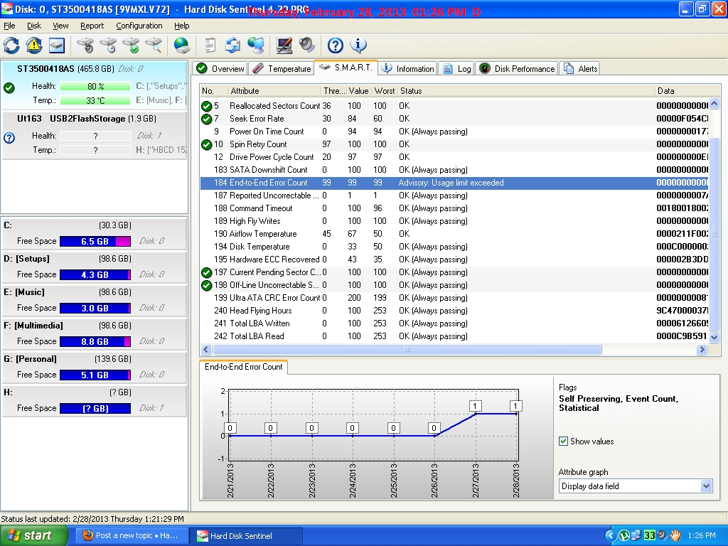Image resolution: width=728 pixels, height=546 pixels.
Task: Click the horizontal scrollbar thumb in SMART table
Action: pos(407,350)
